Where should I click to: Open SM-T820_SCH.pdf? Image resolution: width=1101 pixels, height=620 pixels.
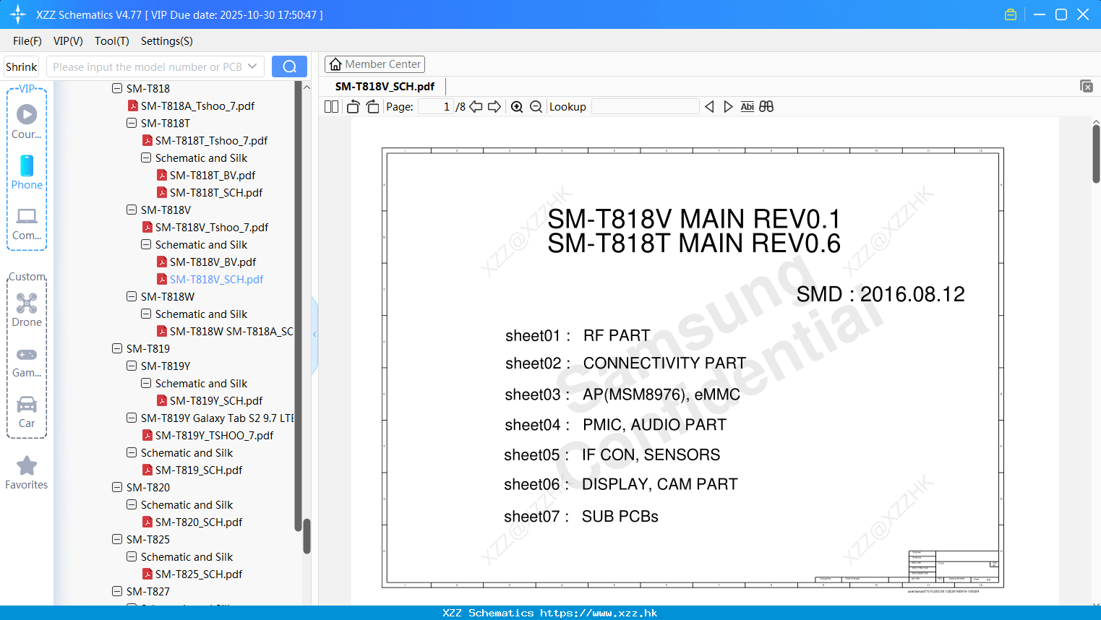pos(199,522)
